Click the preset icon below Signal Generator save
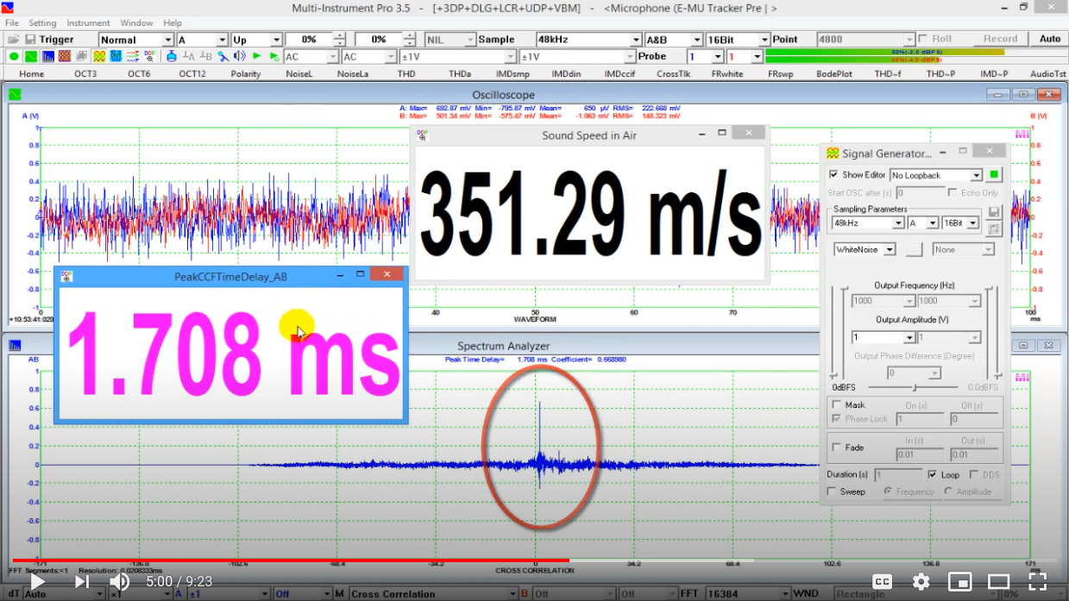1069x601 pixels. click(994, 229)
